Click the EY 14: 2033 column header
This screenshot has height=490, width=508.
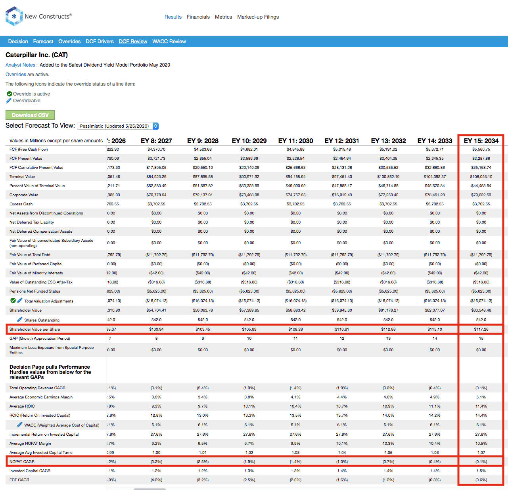pos(435,141)
